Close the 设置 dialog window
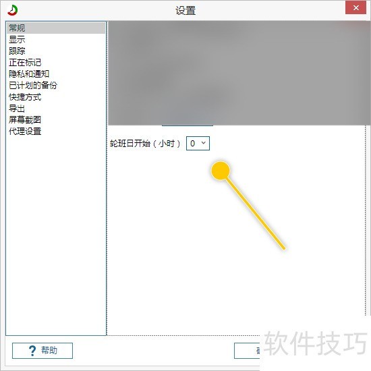 [x=355, y=8]
